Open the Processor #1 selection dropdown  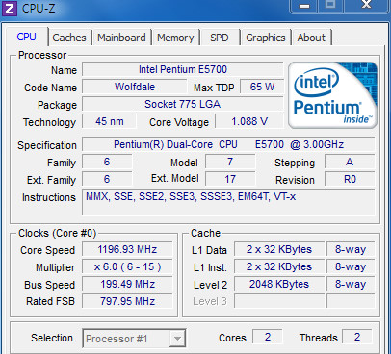pos(134,338)
